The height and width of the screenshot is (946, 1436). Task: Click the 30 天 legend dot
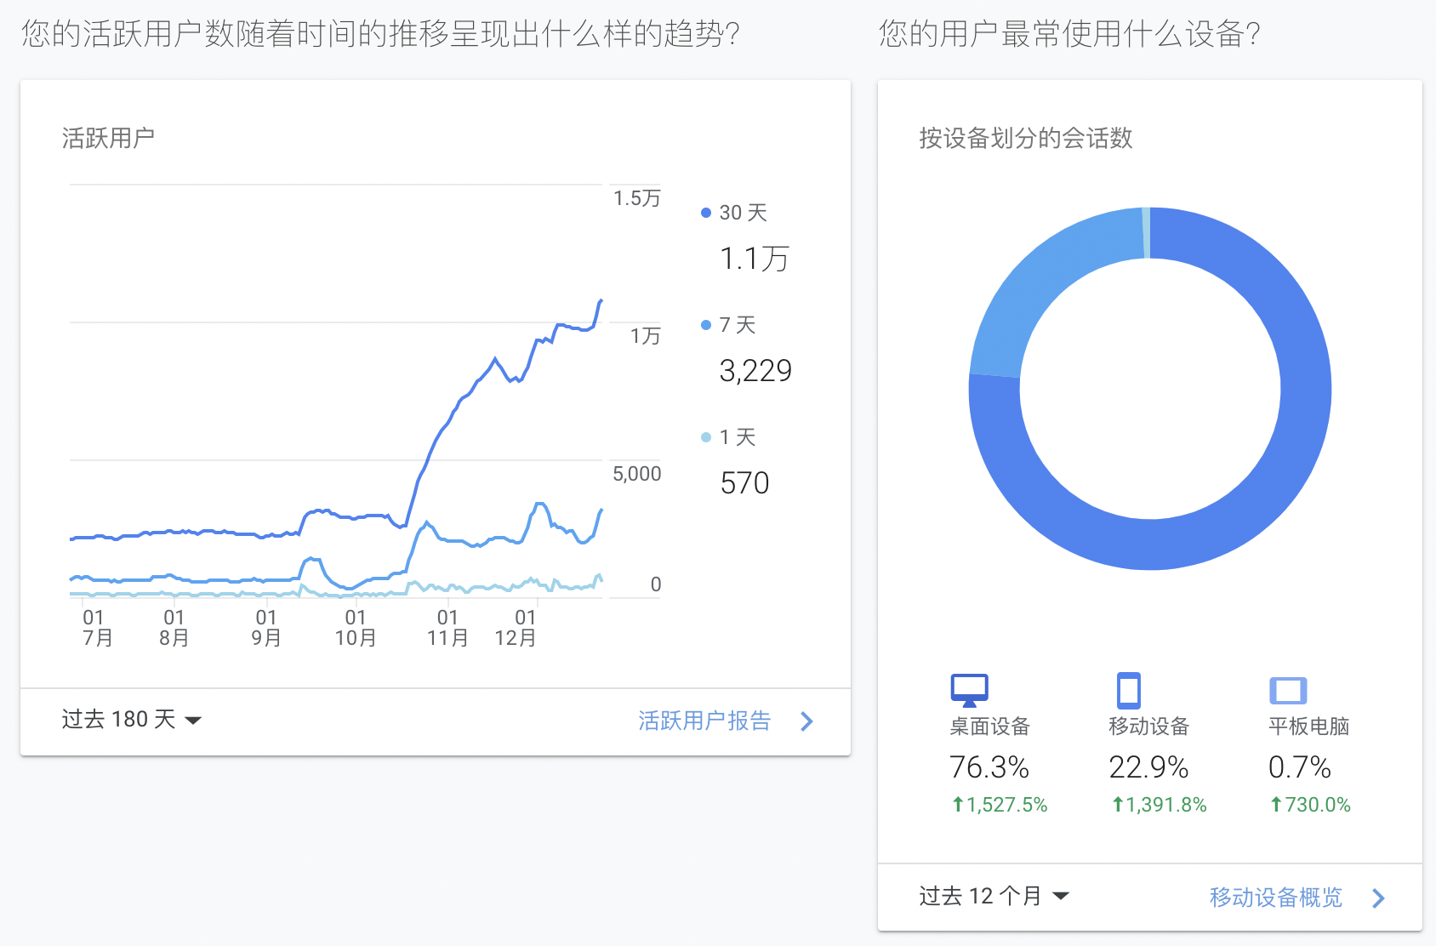coord(705,213)
